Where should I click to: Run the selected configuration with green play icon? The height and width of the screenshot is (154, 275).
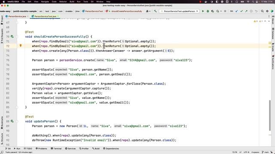point(203,11)
